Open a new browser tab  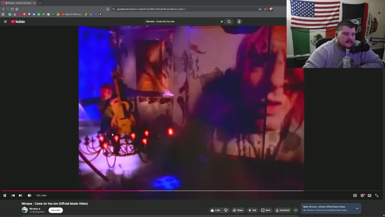tap(40, 3)
